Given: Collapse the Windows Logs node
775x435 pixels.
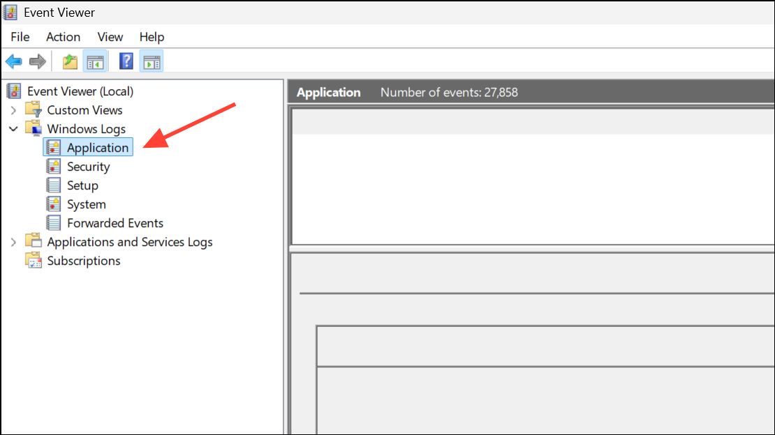Looking at the screenshot, I should (x=13, y=129).
